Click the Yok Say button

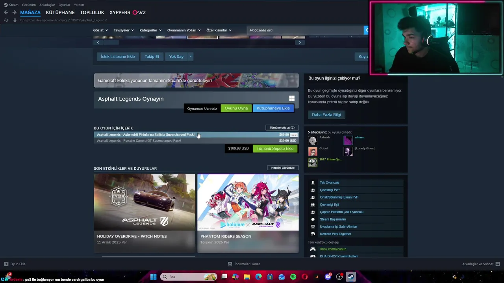point(176,57)
